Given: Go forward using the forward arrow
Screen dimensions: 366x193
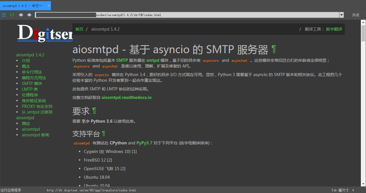Looking at the screenshot, I should click(29, 15).
